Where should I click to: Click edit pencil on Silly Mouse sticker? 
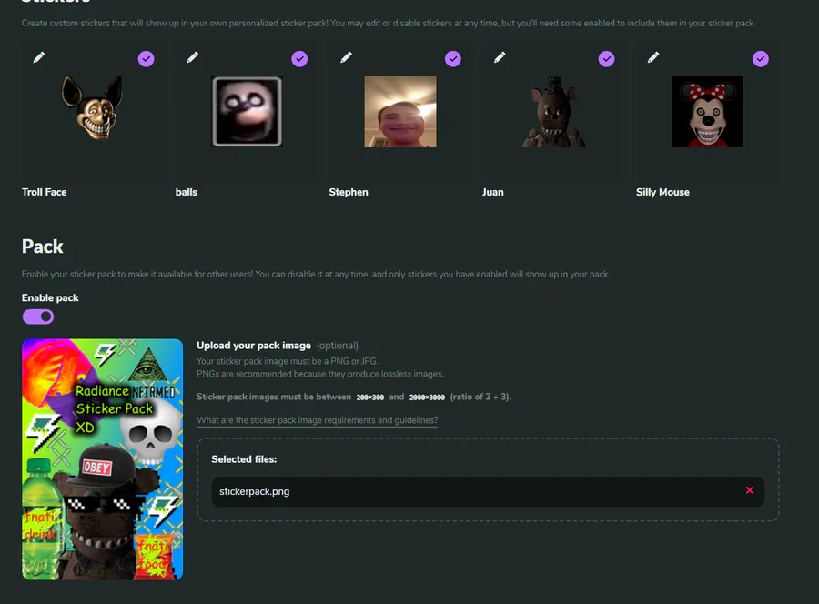point(652,57)
